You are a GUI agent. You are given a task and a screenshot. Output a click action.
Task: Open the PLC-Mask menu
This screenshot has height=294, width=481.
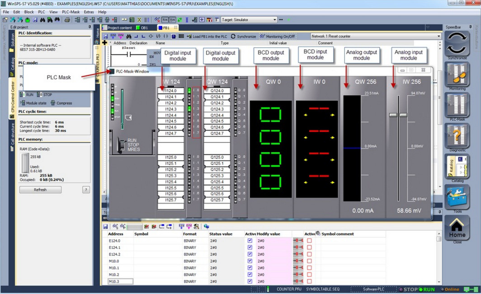pos(71,12)
